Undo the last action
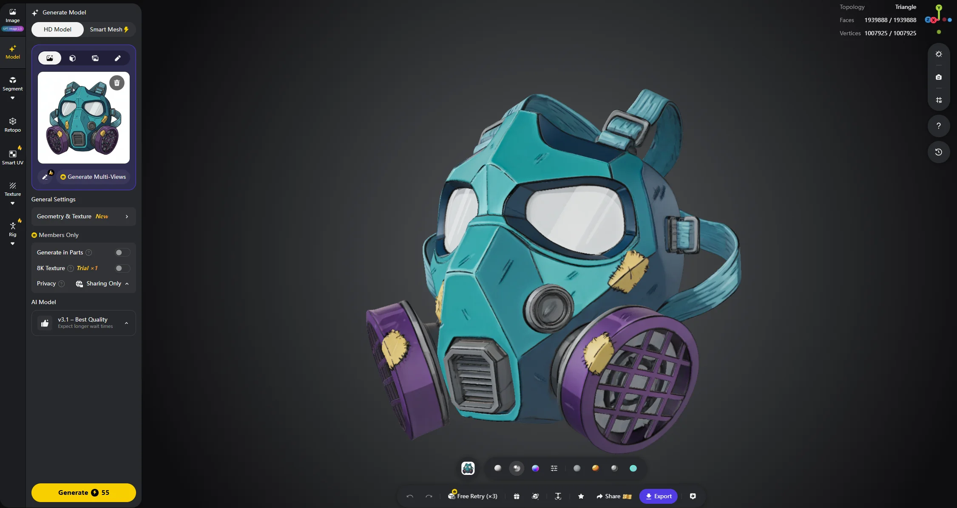This screenshot has height=508, width=957. [410, 496]
